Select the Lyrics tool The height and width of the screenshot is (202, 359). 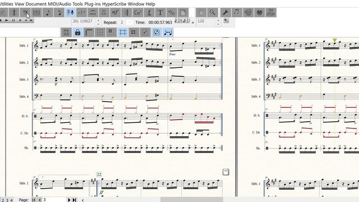pyautogui.click(x=149, y=12)
